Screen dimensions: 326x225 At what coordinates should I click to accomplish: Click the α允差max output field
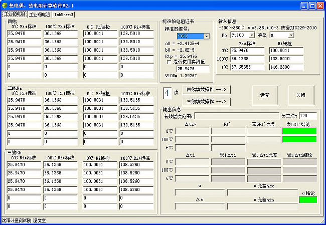(262, 192)
